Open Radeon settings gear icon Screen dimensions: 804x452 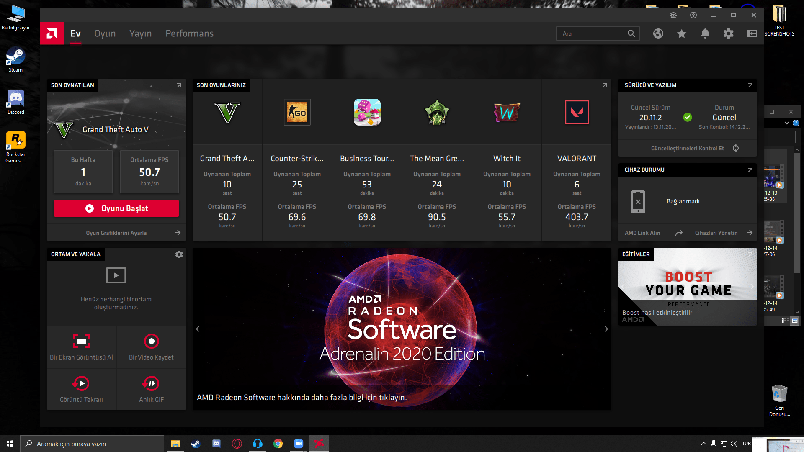[729, 33]
